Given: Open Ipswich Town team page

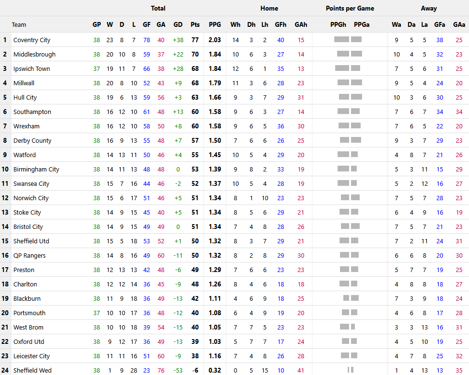Looking at the screenshot, I should [x=32, y=69].
